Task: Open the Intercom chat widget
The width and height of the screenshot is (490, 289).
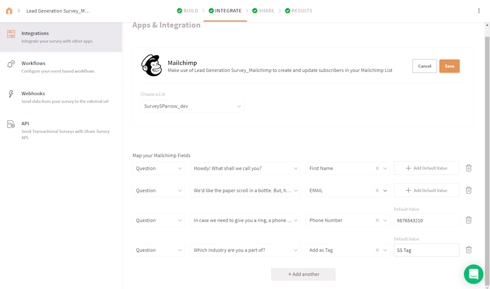Action: tap(473, 274)
